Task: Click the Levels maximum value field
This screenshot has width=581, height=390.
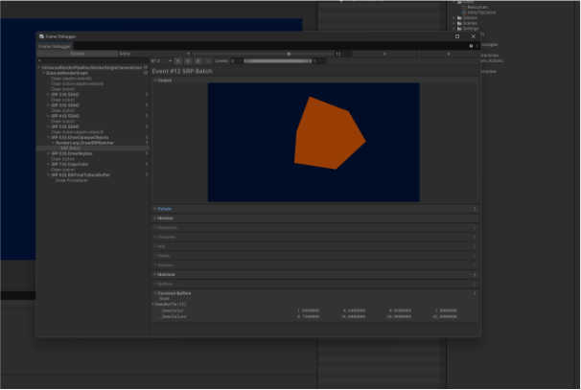Action: [319, 61]
